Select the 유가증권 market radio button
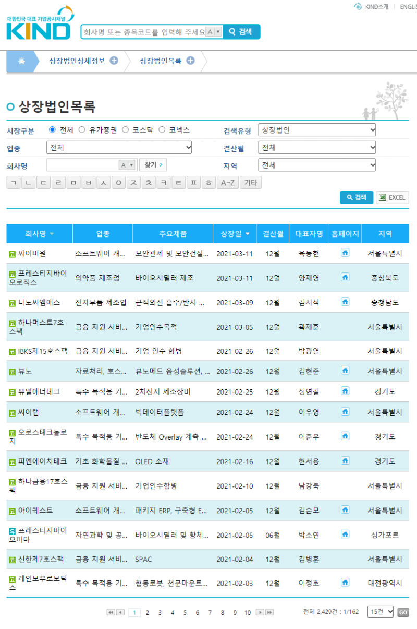 tap(80, 129)
